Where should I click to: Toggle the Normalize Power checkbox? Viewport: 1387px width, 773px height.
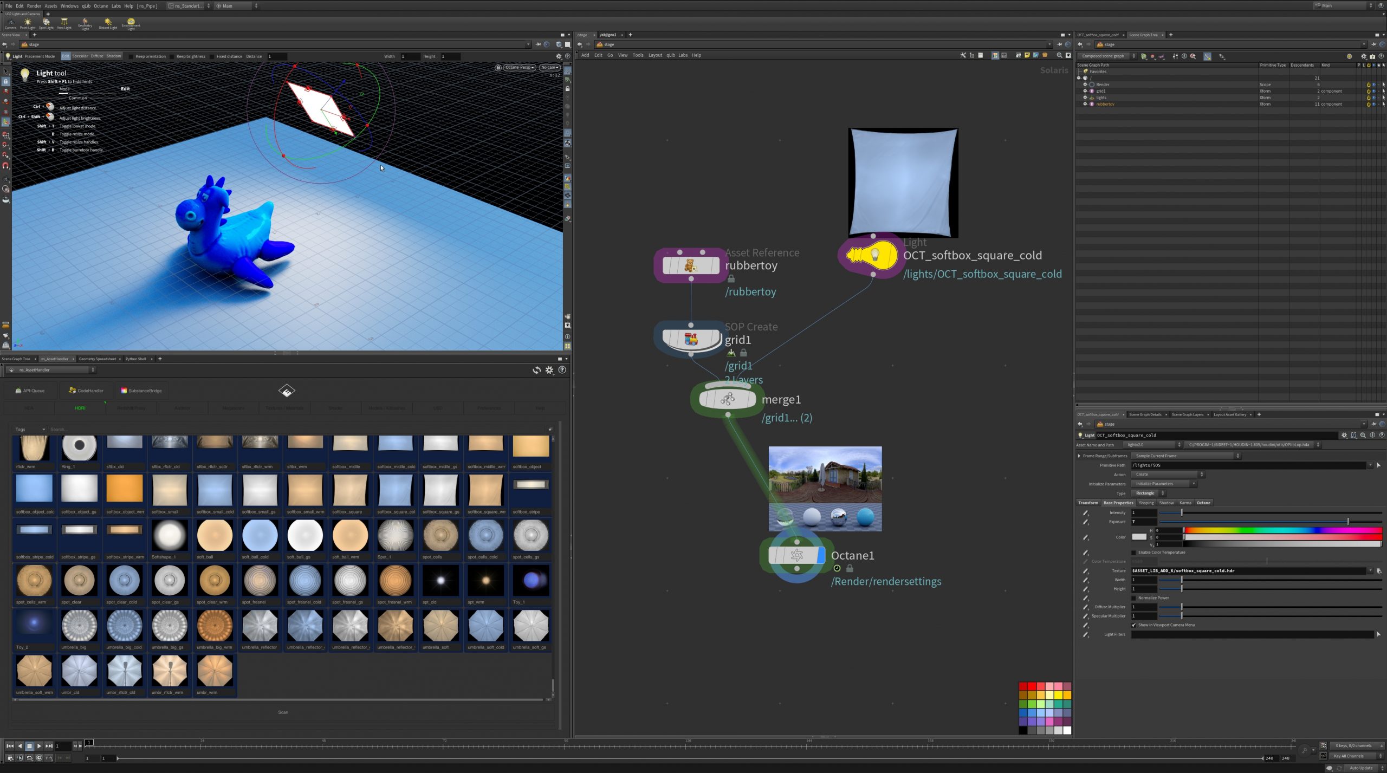pos(1133,598)
